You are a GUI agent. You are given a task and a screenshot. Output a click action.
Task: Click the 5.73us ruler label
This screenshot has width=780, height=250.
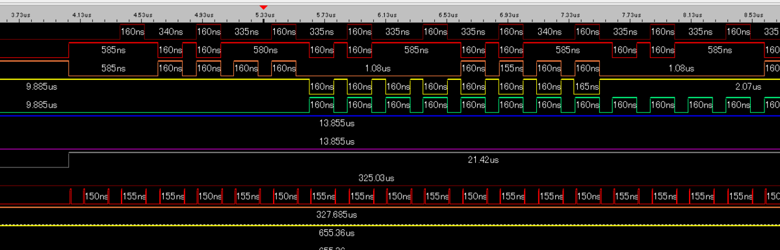click(326, 14)
